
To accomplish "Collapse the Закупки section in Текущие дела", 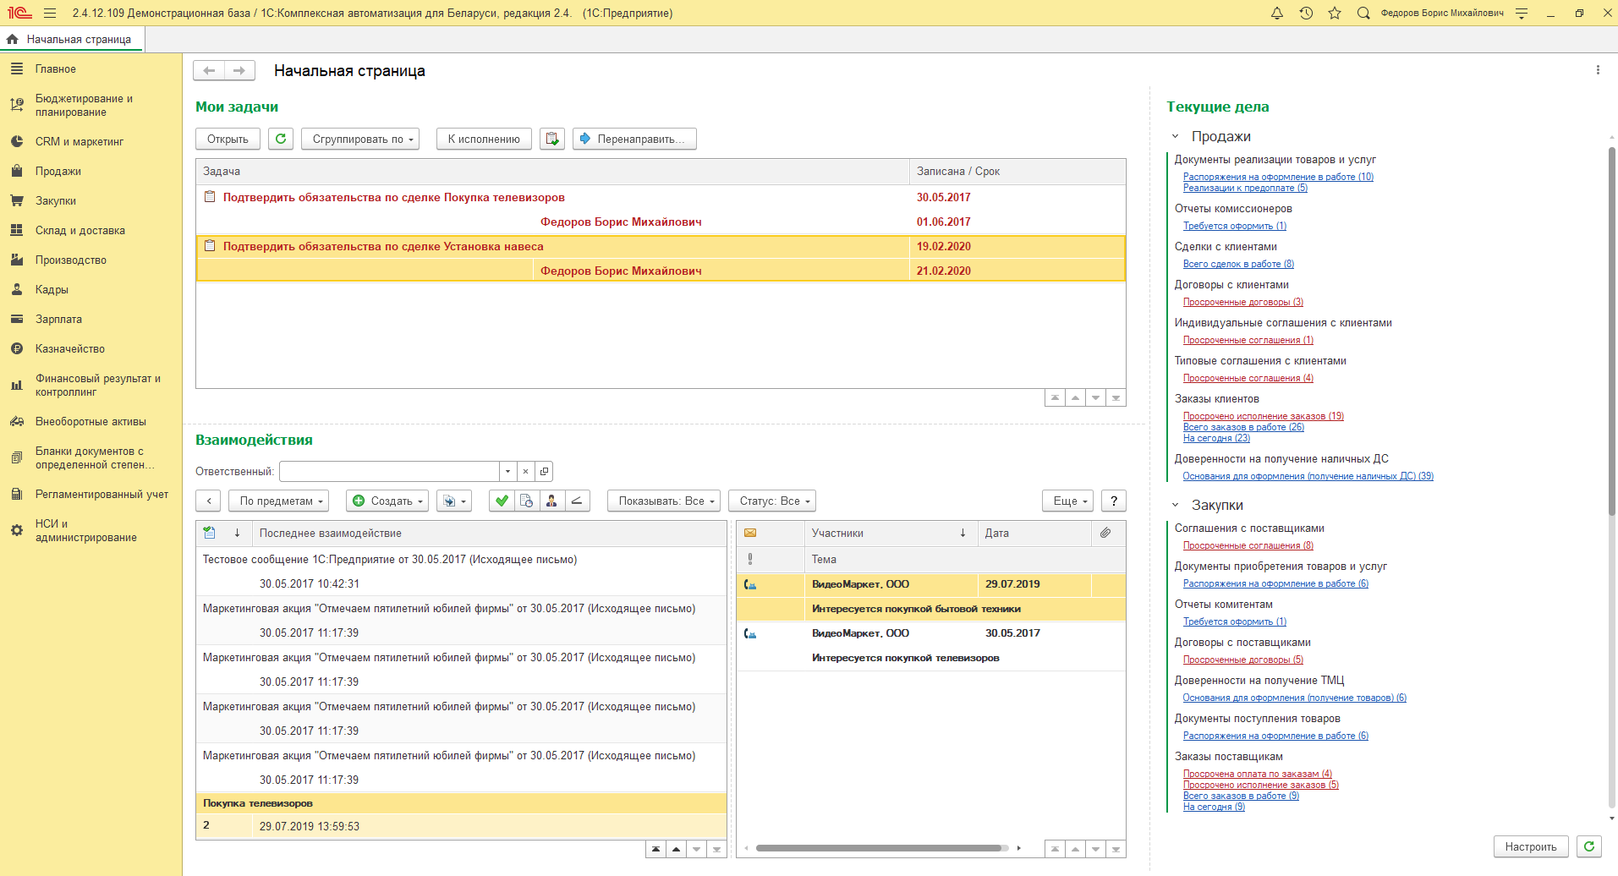I will (1175, 505).
